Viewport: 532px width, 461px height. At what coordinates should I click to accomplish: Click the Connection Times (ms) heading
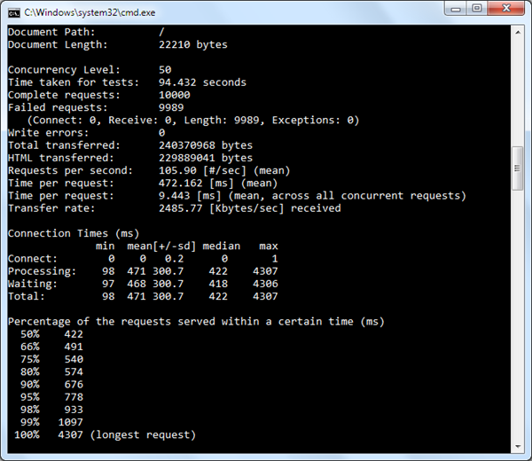click(74, 234)
